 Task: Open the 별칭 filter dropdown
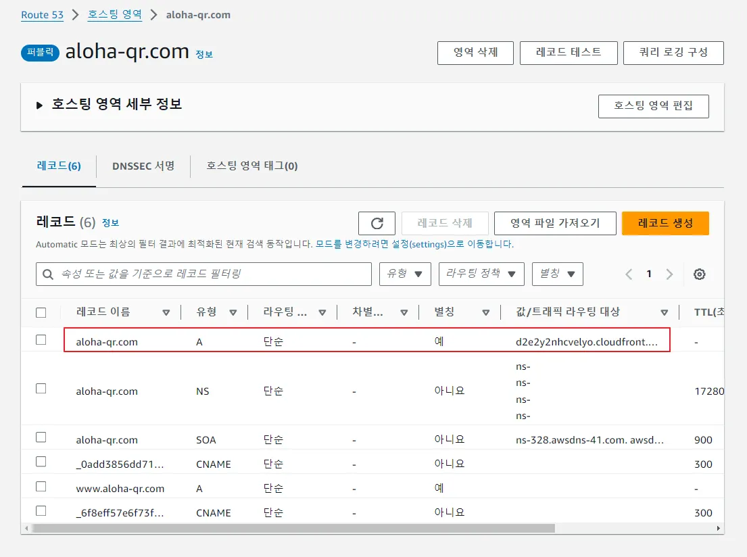point(558,274)
